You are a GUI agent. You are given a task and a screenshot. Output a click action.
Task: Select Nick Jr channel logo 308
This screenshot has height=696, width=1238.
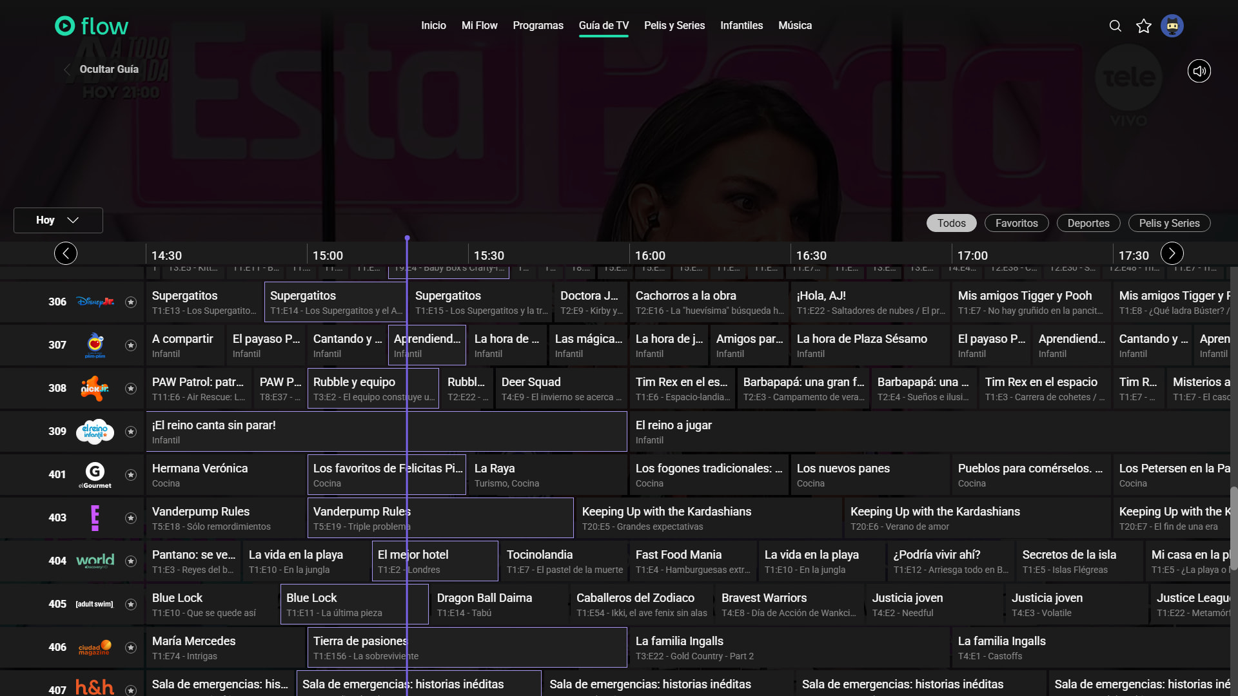coord(95,388)
